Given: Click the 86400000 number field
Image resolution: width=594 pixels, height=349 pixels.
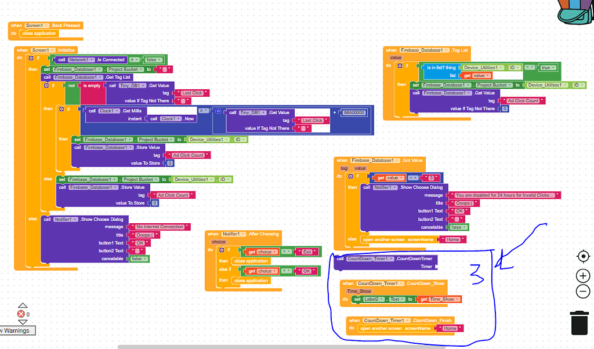Looking at the screenshot, I should [353, 112].
